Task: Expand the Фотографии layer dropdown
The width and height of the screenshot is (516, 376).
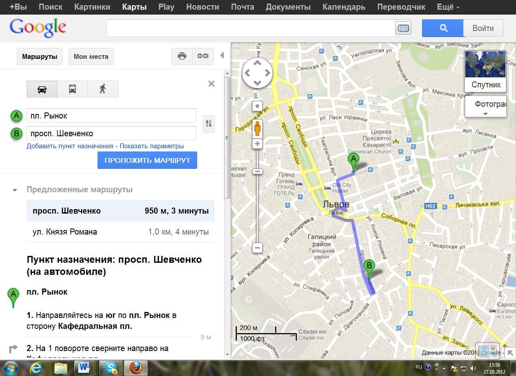Action: pyautogui.click(x=485, y=114)
